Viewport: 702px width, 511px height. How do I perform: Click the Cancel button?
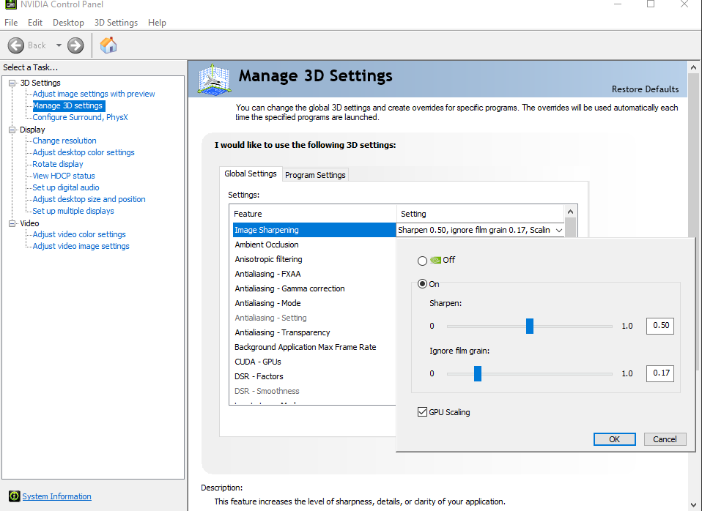click(665, 439)
